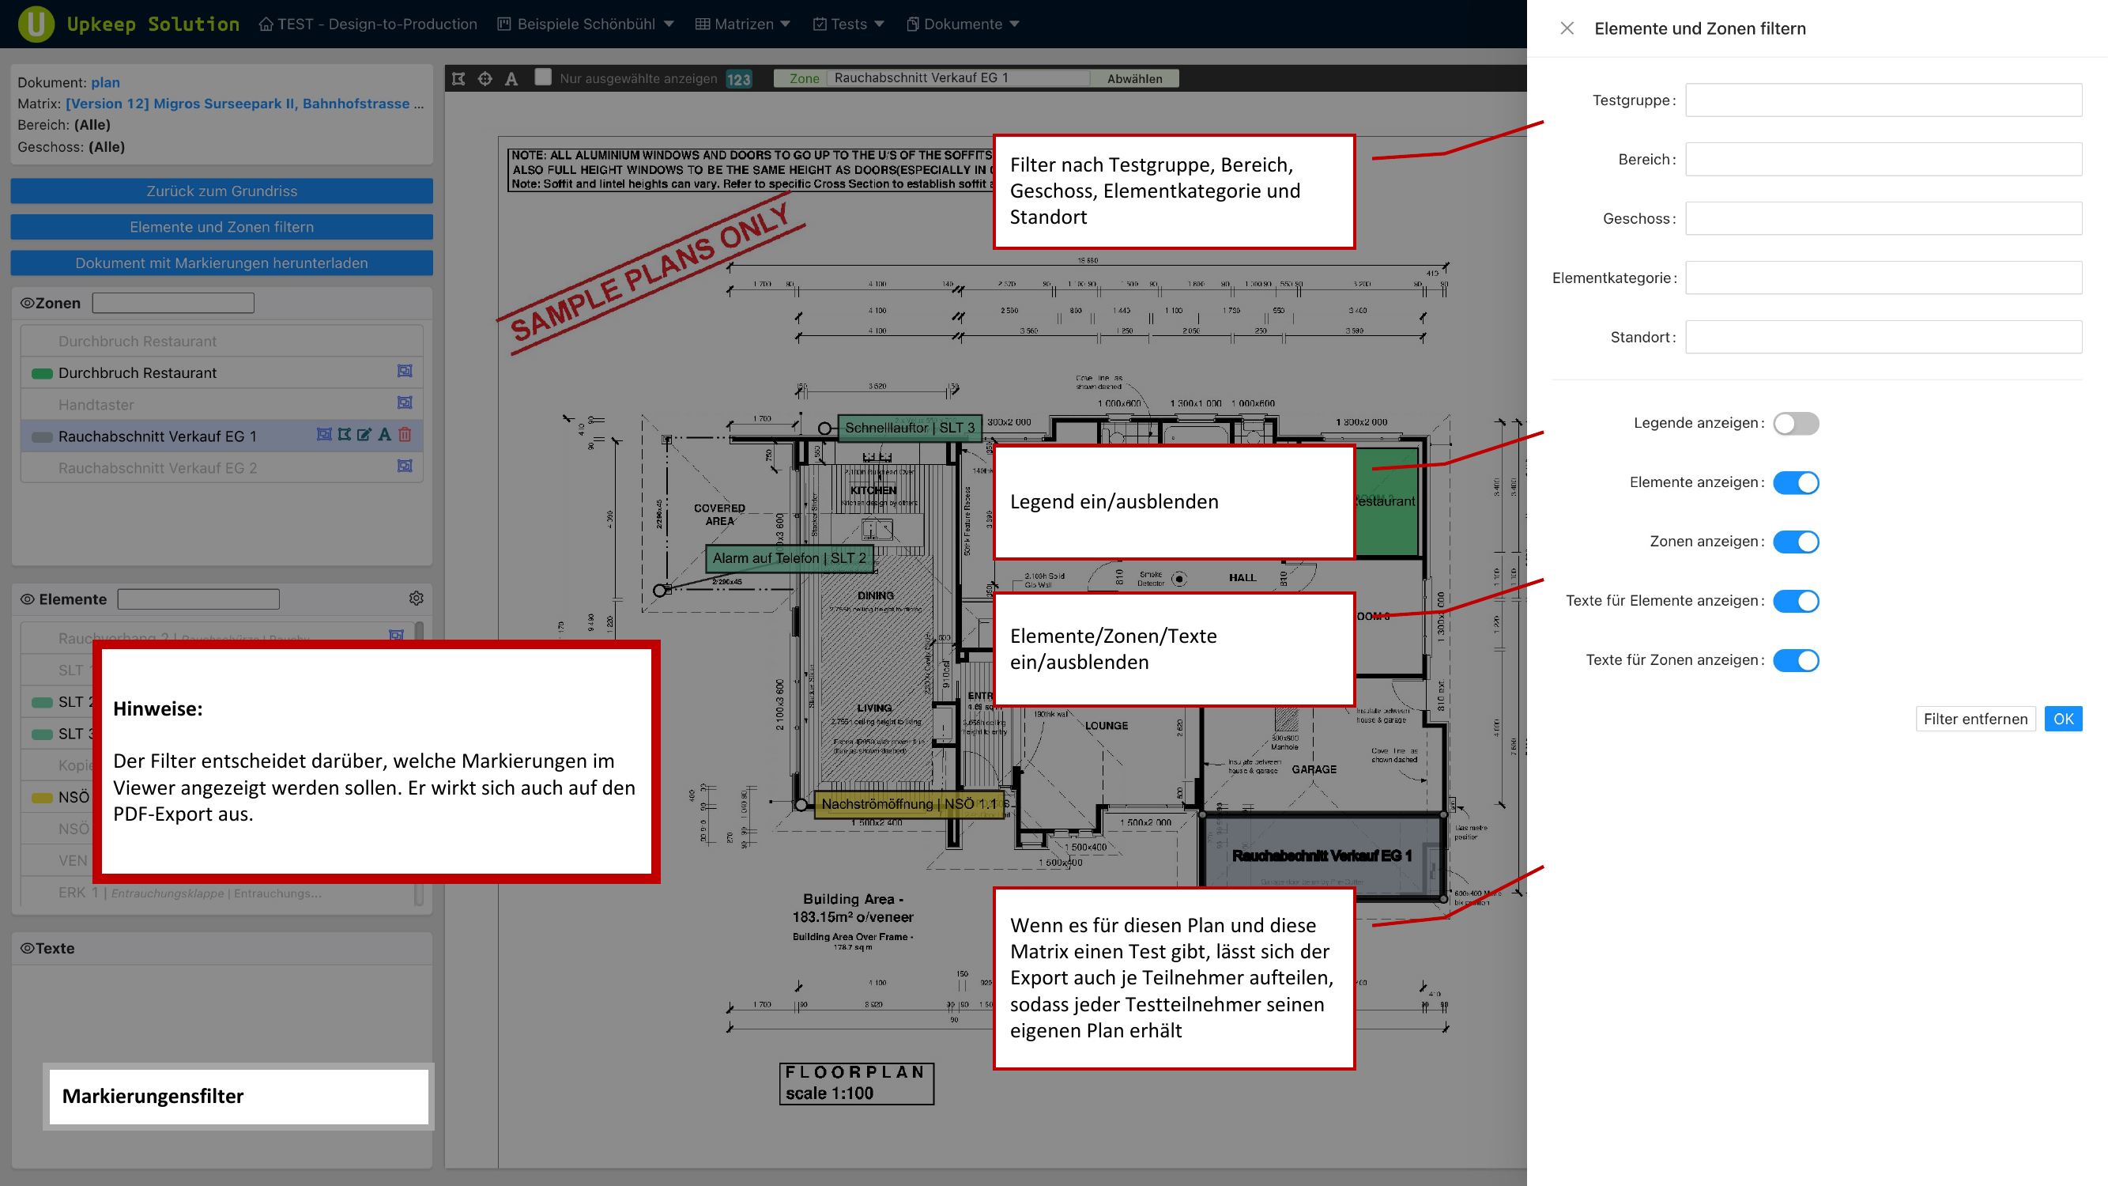Click text 'A' icon on Rauchabschnitt Verkauf EG 1 row
2108x1186 pixels.
(x=384, y=436)
